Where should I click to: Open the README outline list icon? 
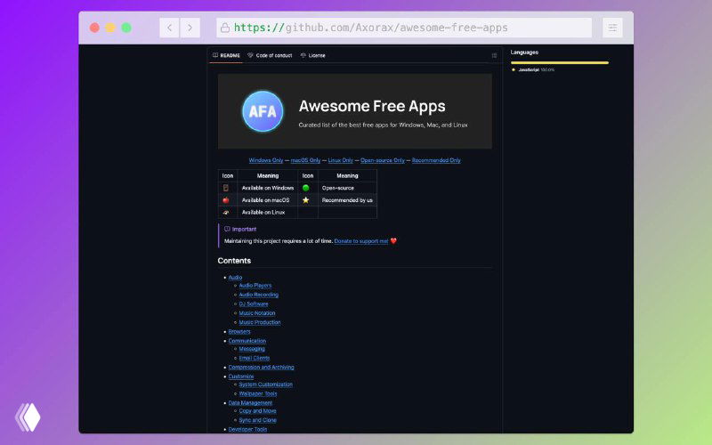[494, 55]
